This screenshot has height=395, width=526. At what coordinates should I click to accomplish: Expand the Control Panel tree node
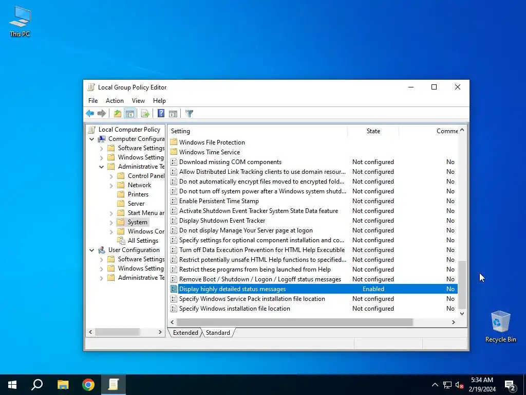[111, 176]
